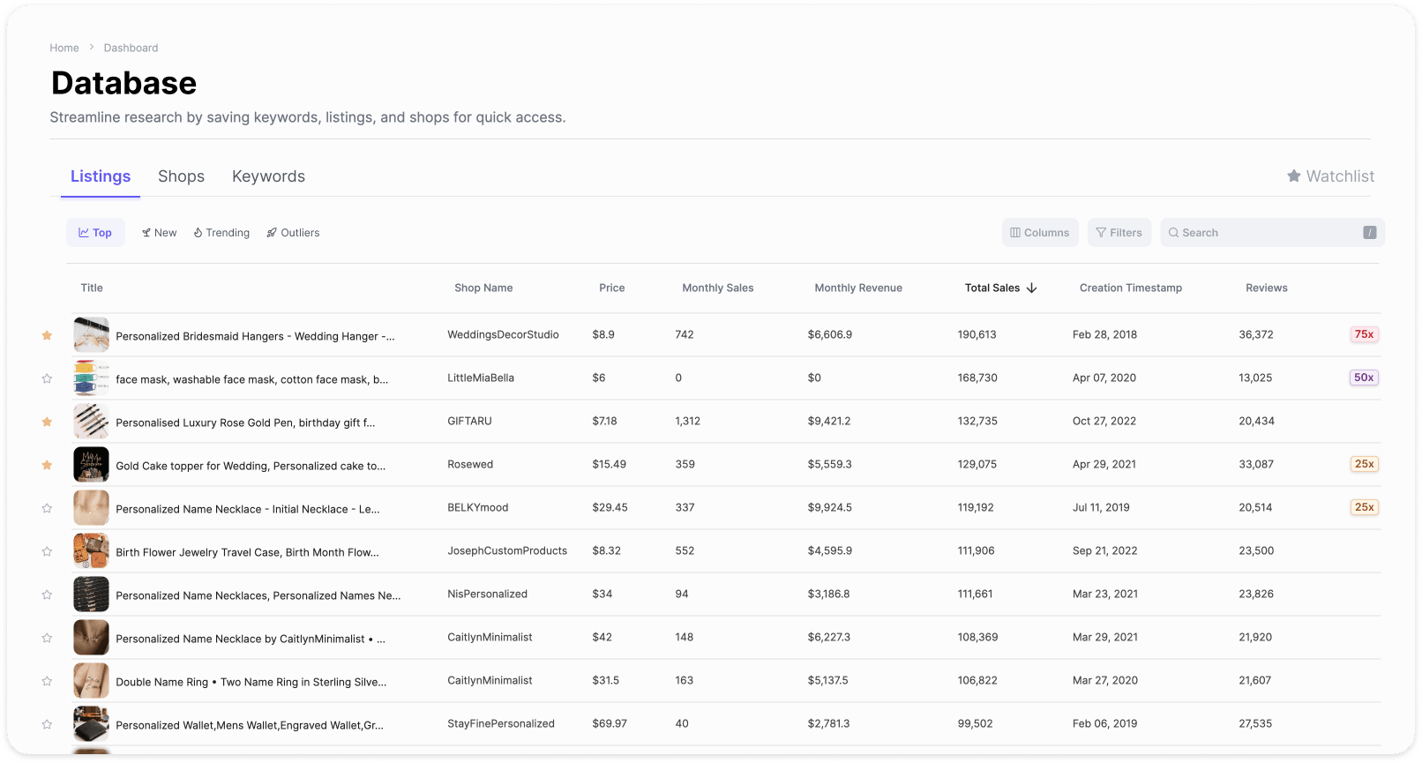The image size is (1422, 763).
Task: Sort by Monthly Sales column header
Action: click(x=718, y=288)
